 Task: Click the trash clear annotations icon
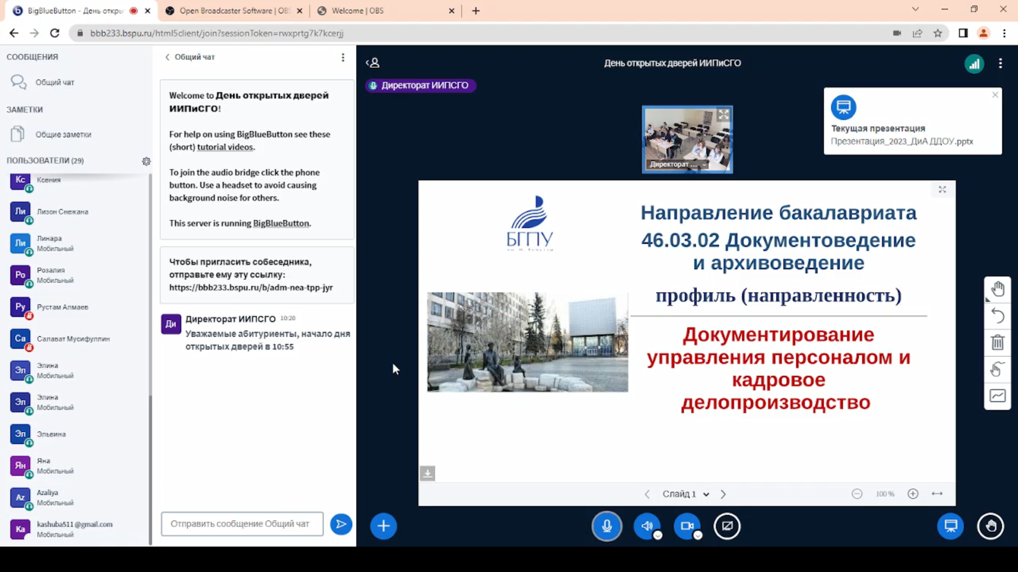[x=997, y=342]
